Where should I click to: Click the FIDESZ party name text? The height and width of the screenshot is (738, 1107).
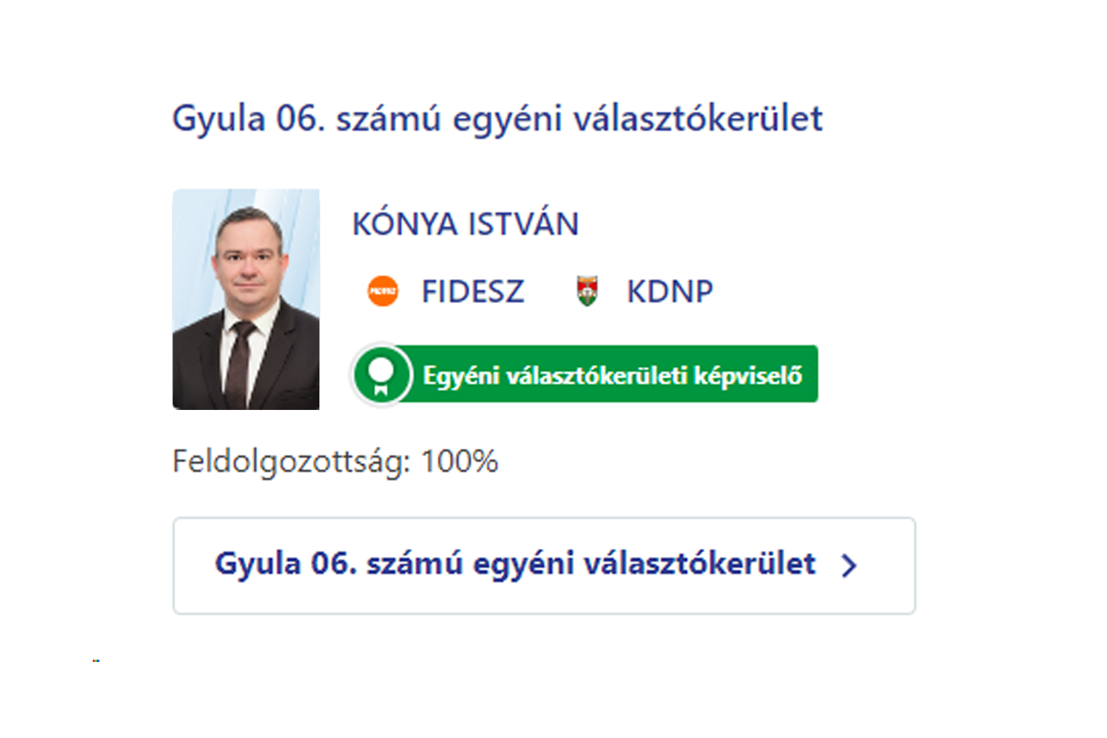click(473, 291)
